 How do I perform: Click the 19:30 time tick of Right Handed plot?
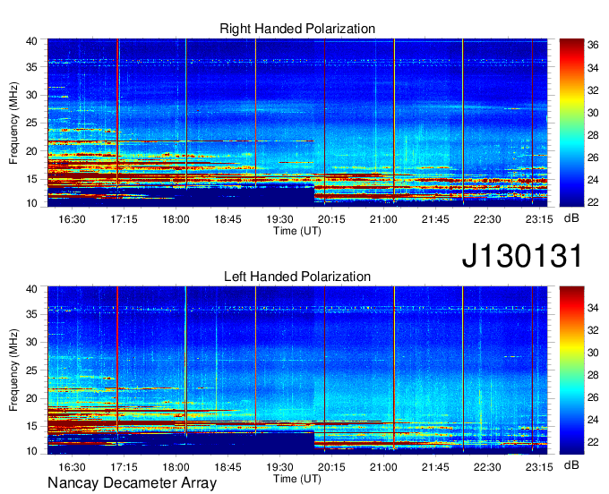point(279,219)
